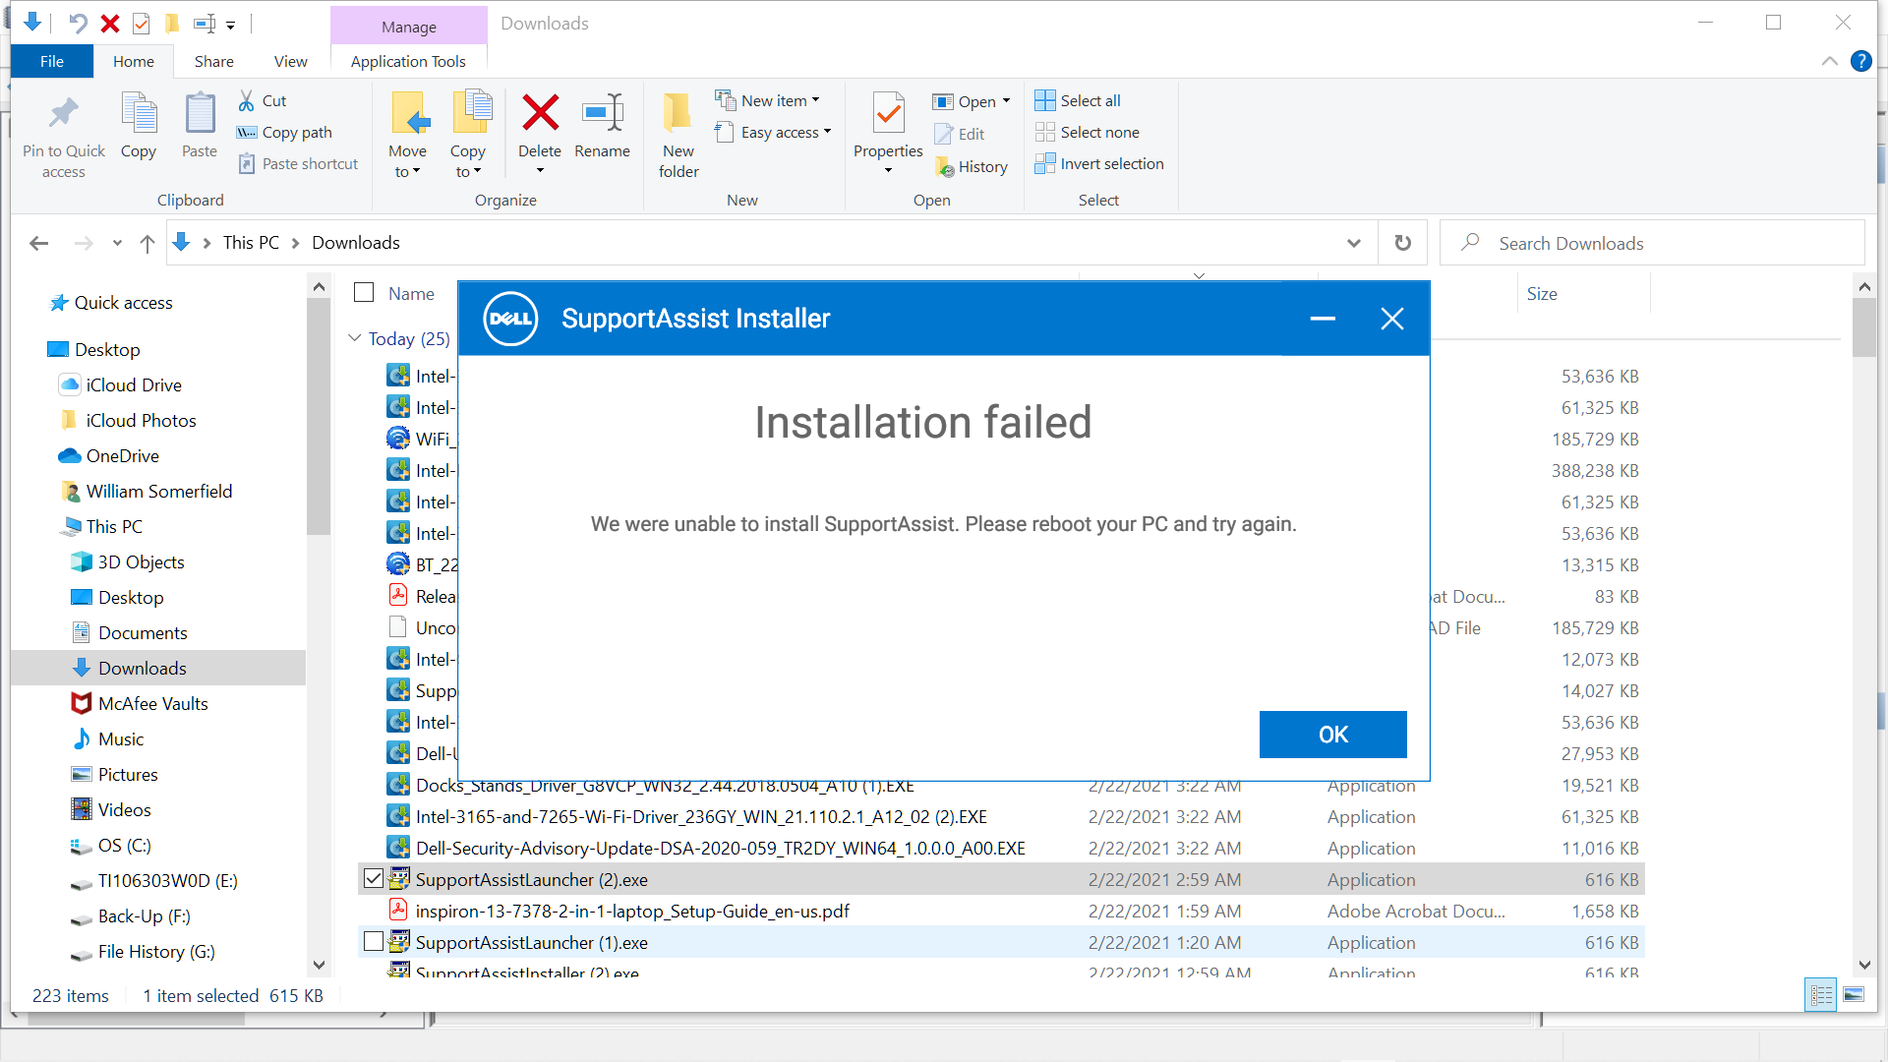Uncheck SupportAssistLauncher (2).exe checkbox
This screenshot has width=1888, height=1062.
pyautogui.click(x=374, y=879)
